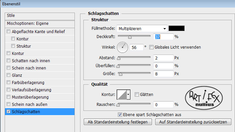Image resolution: width=235 pixels, height=132 pixels.
Task: Toggle the Glanz effect checkbox
Action: coord(9,75)
